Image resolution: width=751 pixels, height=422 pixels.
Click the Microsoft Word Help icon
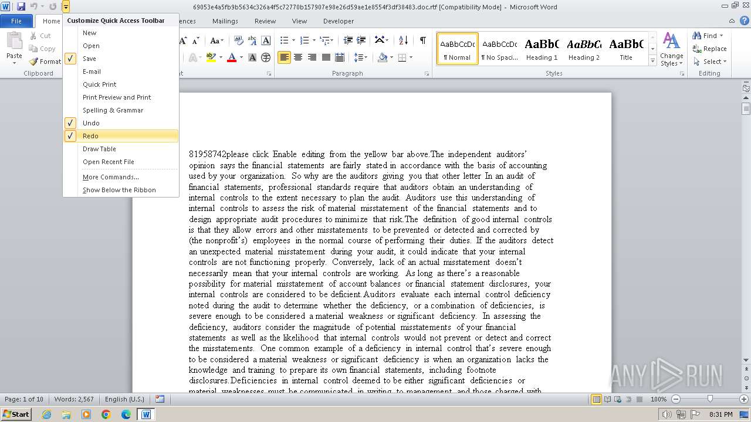[743, 21]
